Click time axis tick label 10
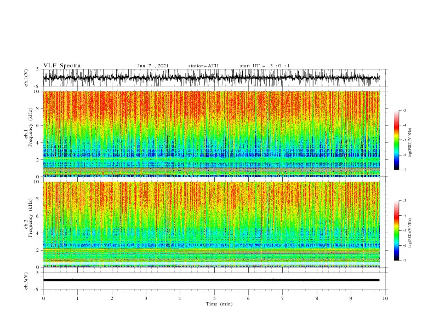The width and height of the screenshot is (434, 335). coord(385,298)
